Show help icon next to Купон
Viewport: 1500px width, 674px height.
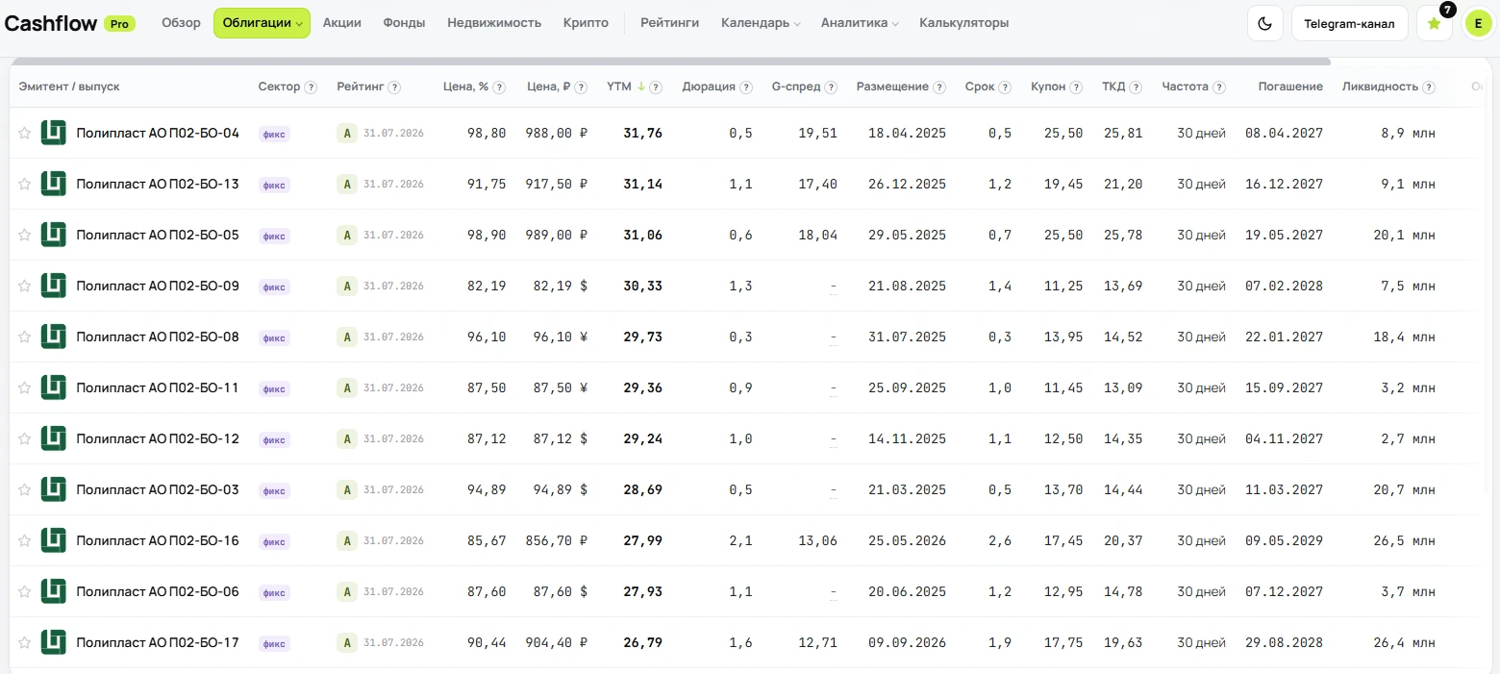coord(1076,87)
